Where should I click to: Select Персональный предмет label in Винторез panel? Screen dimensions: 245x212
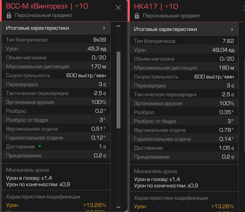[x=43, y=15]
